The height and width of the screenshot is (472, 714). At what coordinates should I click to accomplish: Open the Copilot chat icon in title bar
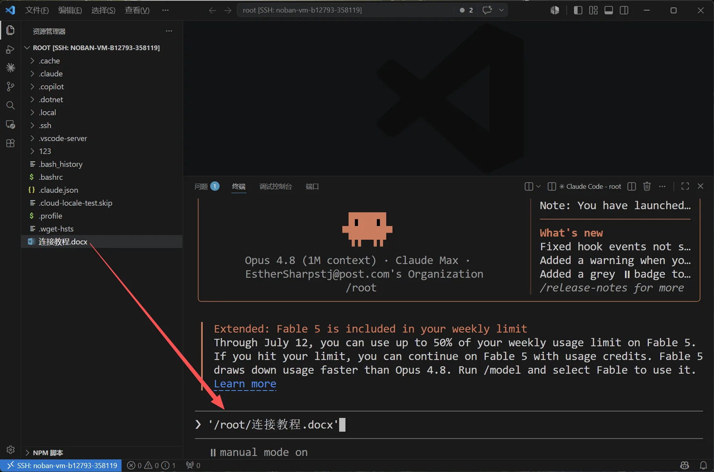(x=487, y=10)
